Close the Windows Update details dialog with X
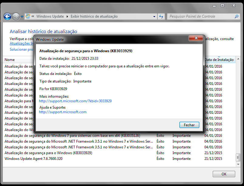The width and height of the screenshot is (244, 186). click(196, 38)
